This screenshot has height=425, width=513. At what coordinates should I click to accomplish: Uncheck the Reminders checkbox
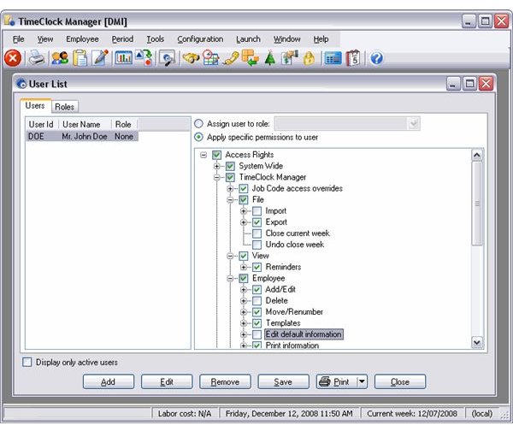click(256, 267)
